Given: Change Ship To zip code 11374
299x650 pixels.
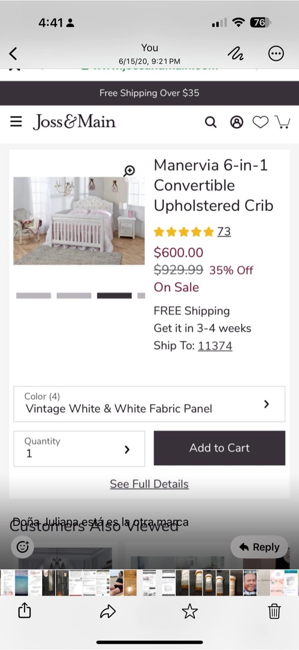Looking at the screenshot, I should tap(215, 346).
